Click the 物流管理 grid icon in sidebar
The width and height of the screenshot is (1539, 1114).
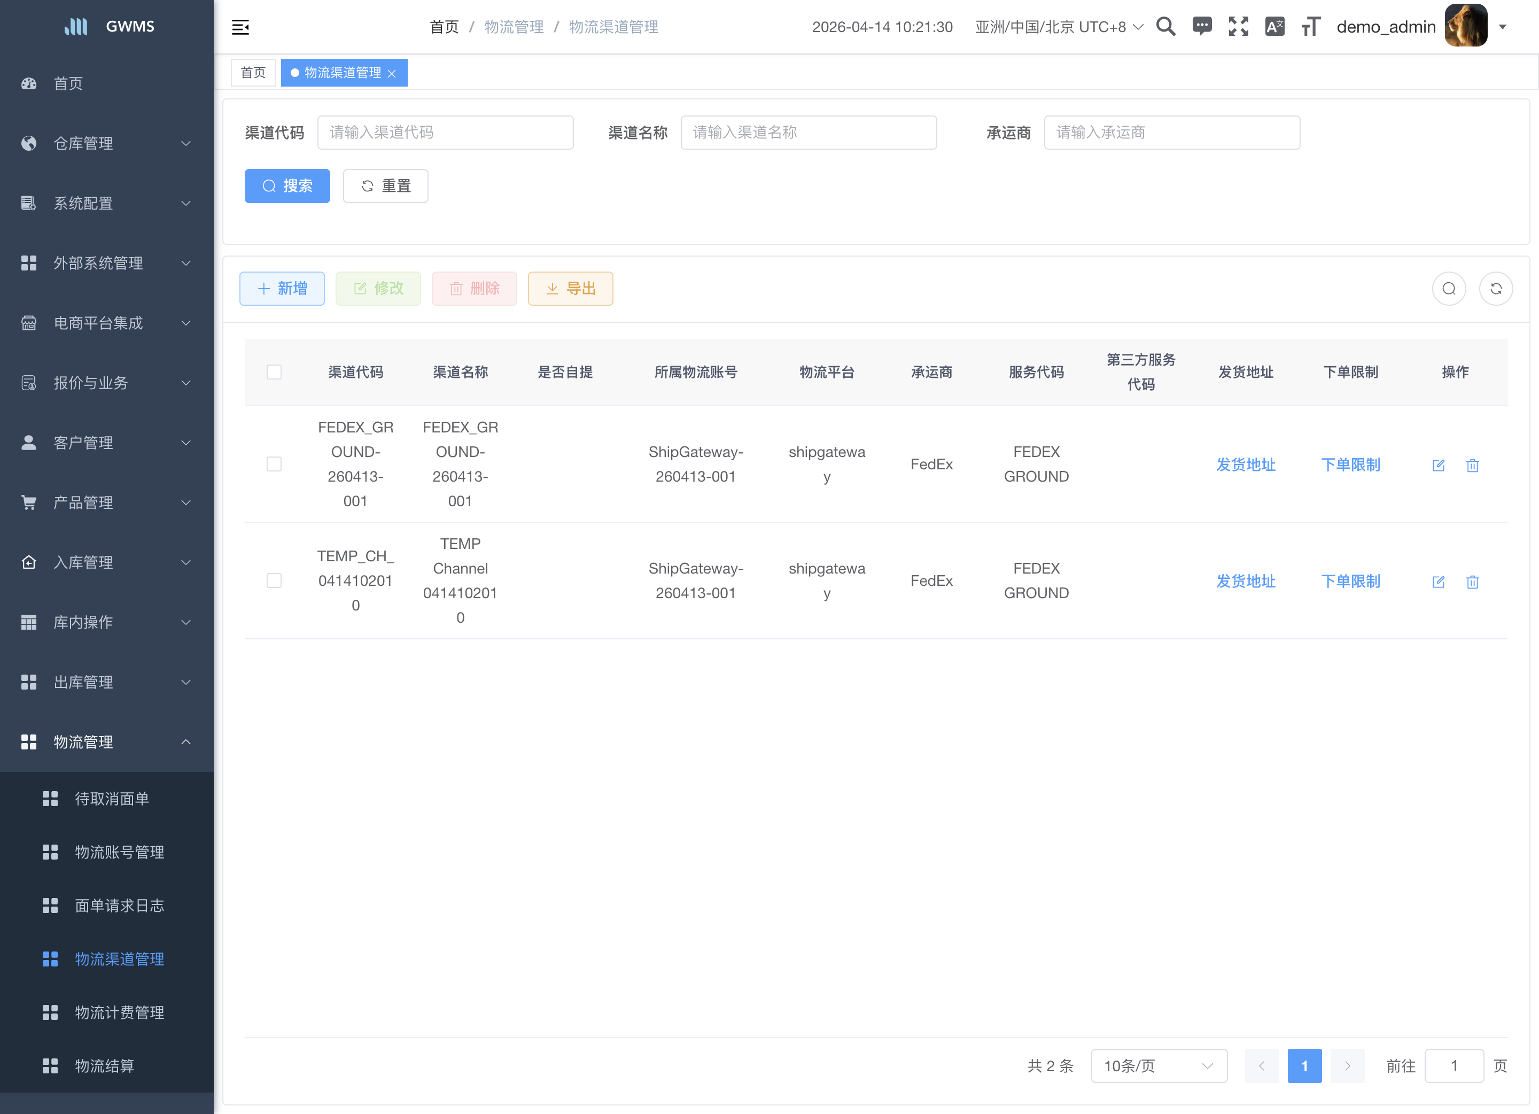(x=28, y=742)
